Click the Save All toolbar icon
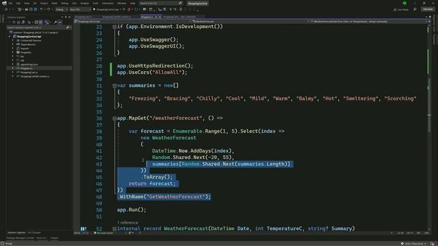Image resolution: width=438 pixels, height=246 pixels. click(x=36, y=10)
